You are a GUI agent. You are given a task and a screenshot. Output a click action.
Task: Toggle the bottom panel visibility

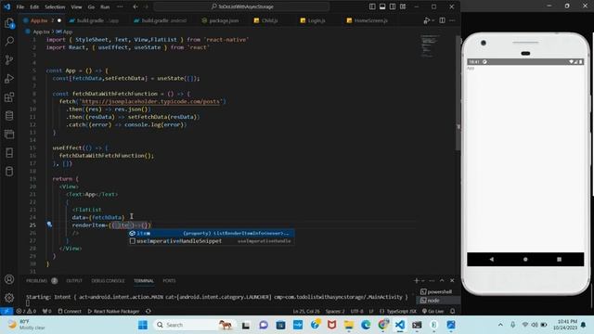coord(382,6)
